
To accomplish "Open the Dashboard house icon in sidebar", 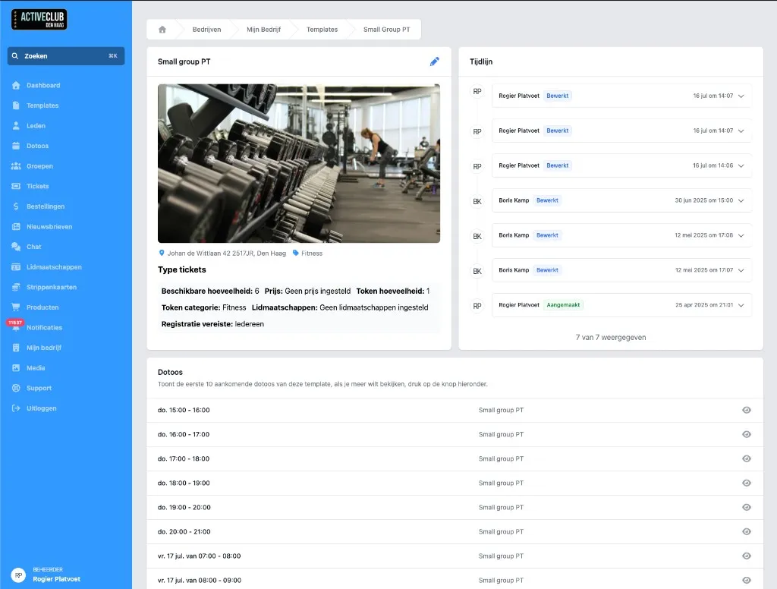I will coord(16,85).
